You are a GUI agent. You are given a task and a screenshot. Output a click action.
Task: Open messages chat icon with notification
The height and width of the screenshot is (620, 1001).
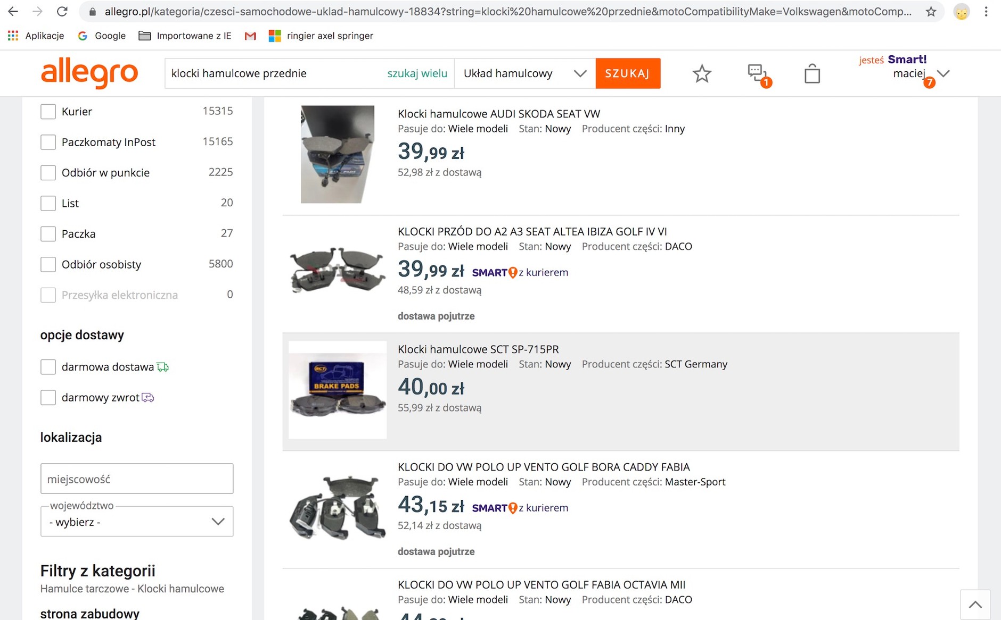pyautogui.click(x=758, y=74)
